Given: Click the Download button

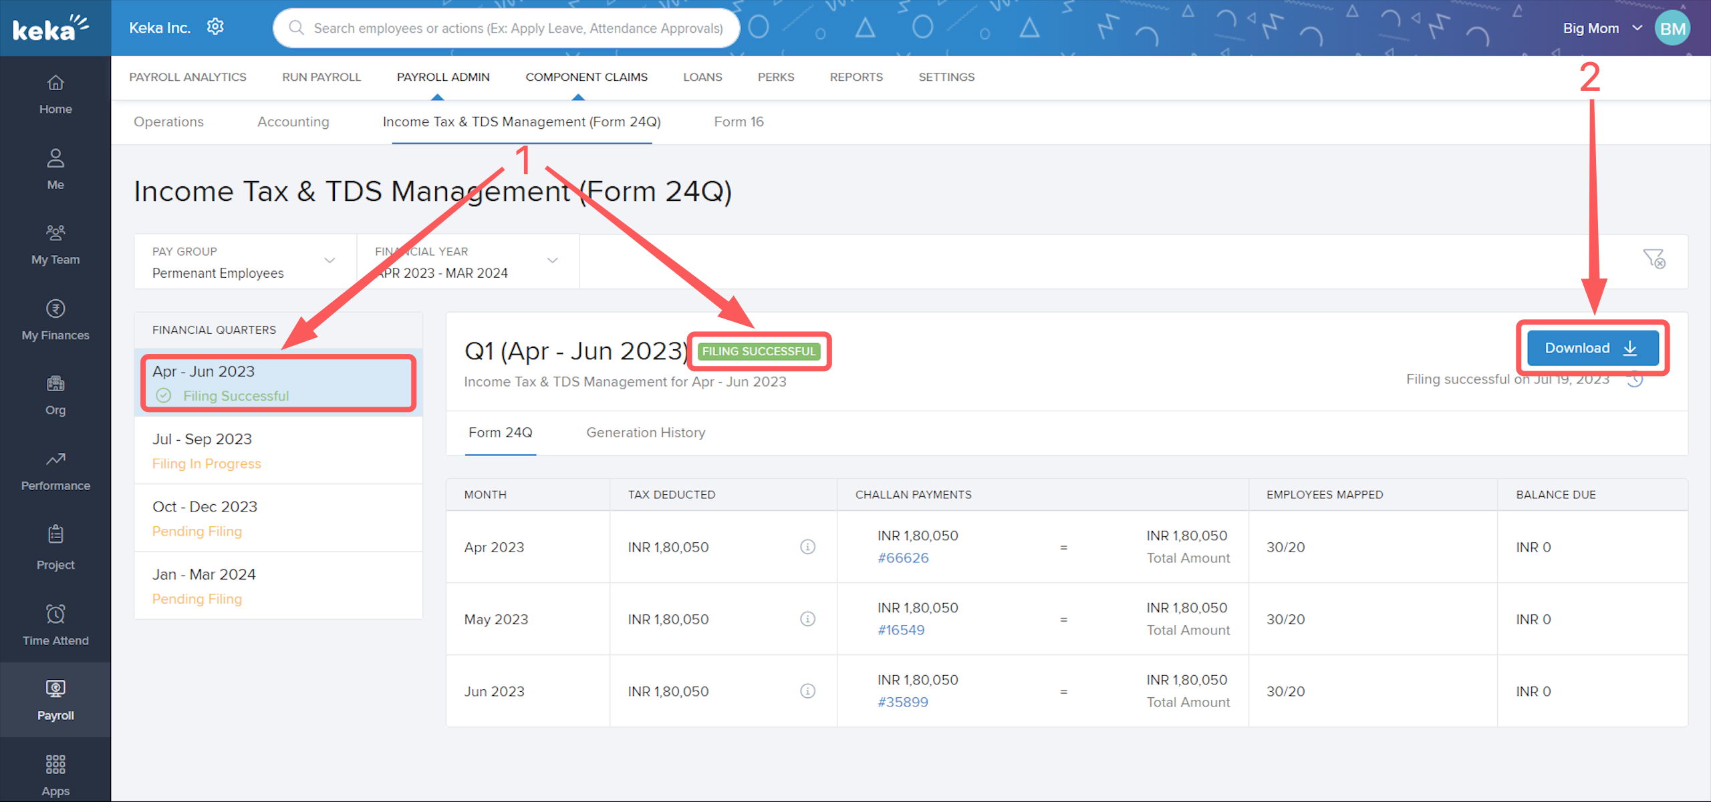Looking at the screenshot, I should click(x=1592, y=348).
